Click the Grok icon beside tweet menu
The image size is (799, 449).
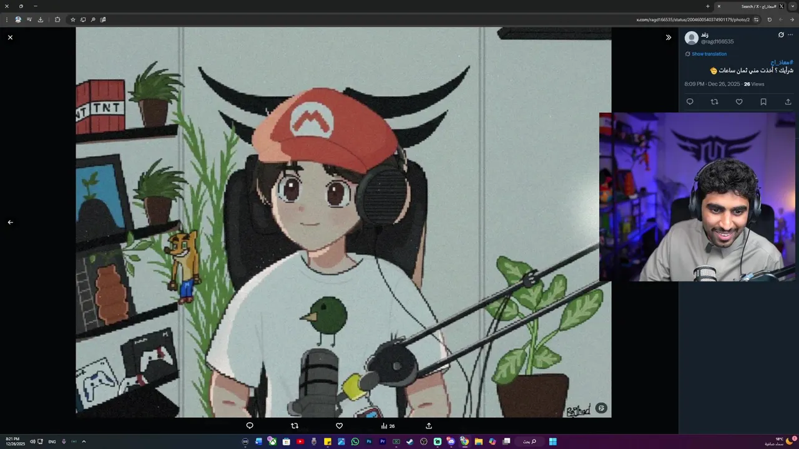(x=781, y=35)
